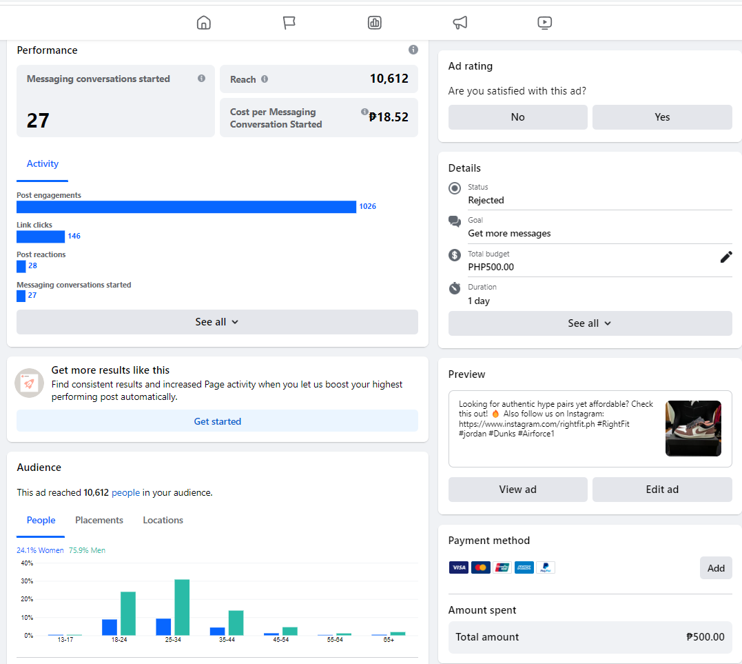The image size is (742, 664).
Task: Click the Visa card icon
Action: (459, 567)
